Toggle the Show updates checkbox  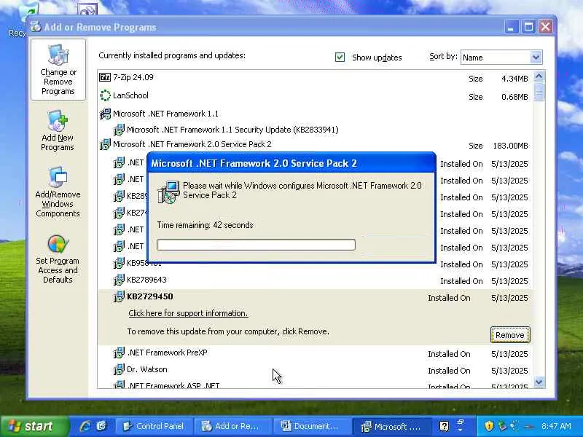click(340, 58)
